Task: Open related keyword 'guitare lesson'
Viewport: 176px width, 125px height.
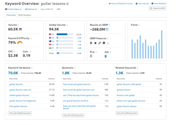Action: [x=123, y=90]
